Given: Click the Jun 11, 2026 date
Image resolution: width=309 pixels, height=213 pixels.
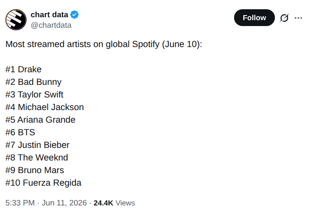Looking at the screenshot, I should tap(64, 203).
